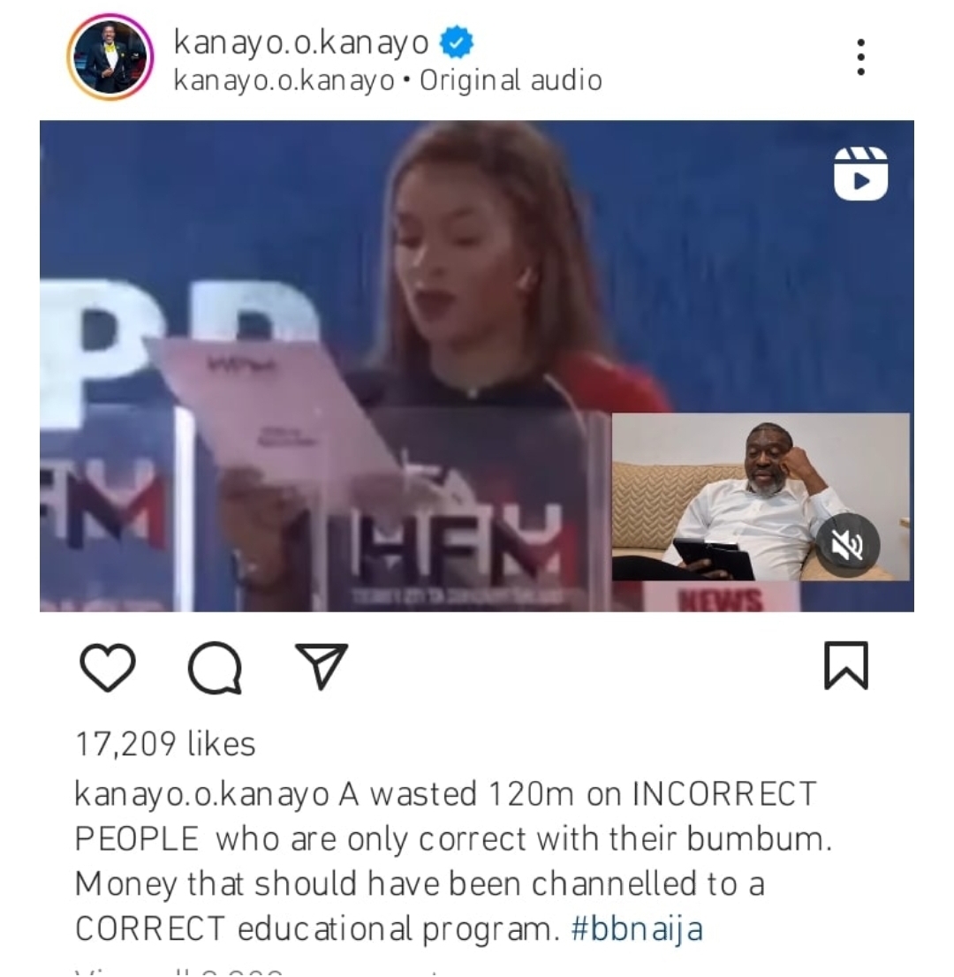The image size is (954, 977).
Task: Expand the caption text about INCORRECT PEOPLE
Action: tap(454, 862)
